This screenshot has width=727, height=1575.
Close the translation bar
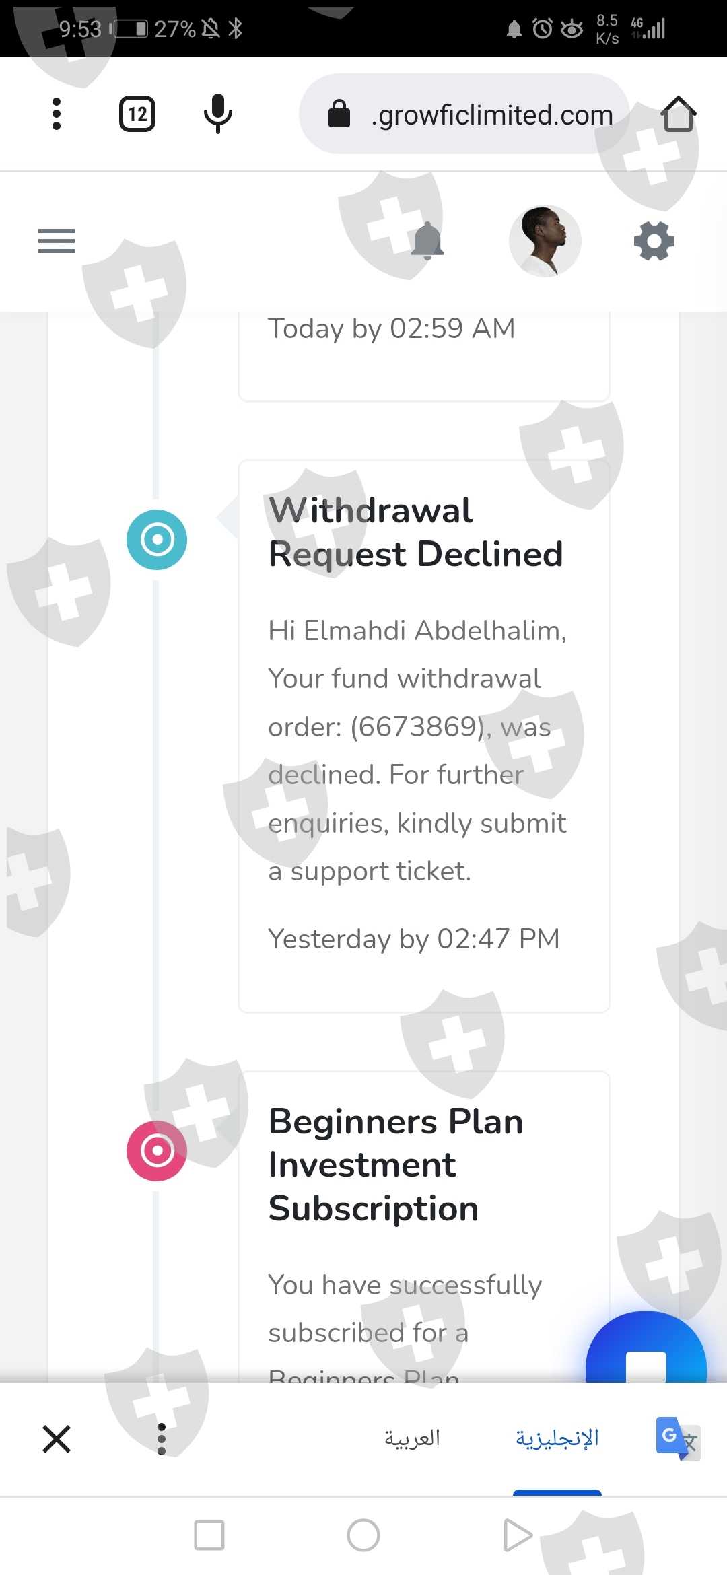[x=57, y=1439]
